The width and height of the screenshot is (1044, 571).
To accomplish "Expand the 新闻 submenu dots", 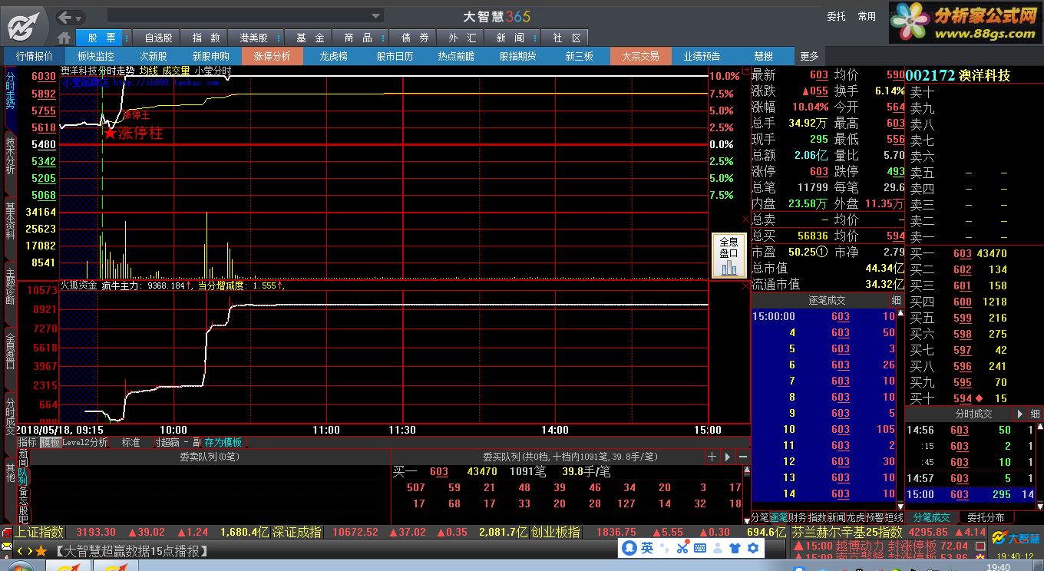I will click(534, 38).
